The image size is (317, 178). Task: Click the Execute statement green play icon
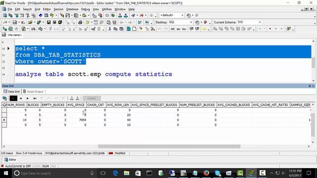4,29
